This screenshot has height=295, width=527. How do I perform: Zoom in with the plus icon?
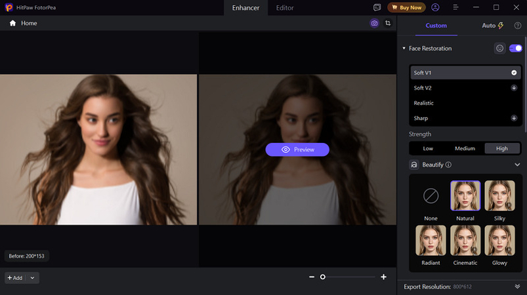tap(383, 277)
